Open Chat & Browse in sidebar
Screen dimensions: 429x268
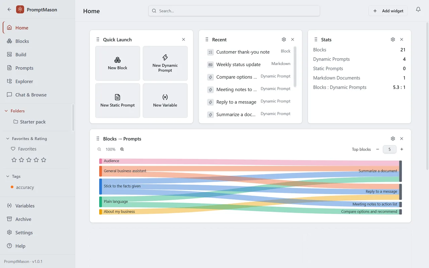37,95
